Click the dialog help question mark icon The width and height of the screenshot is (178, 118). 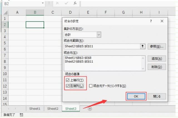pos(151,21)
